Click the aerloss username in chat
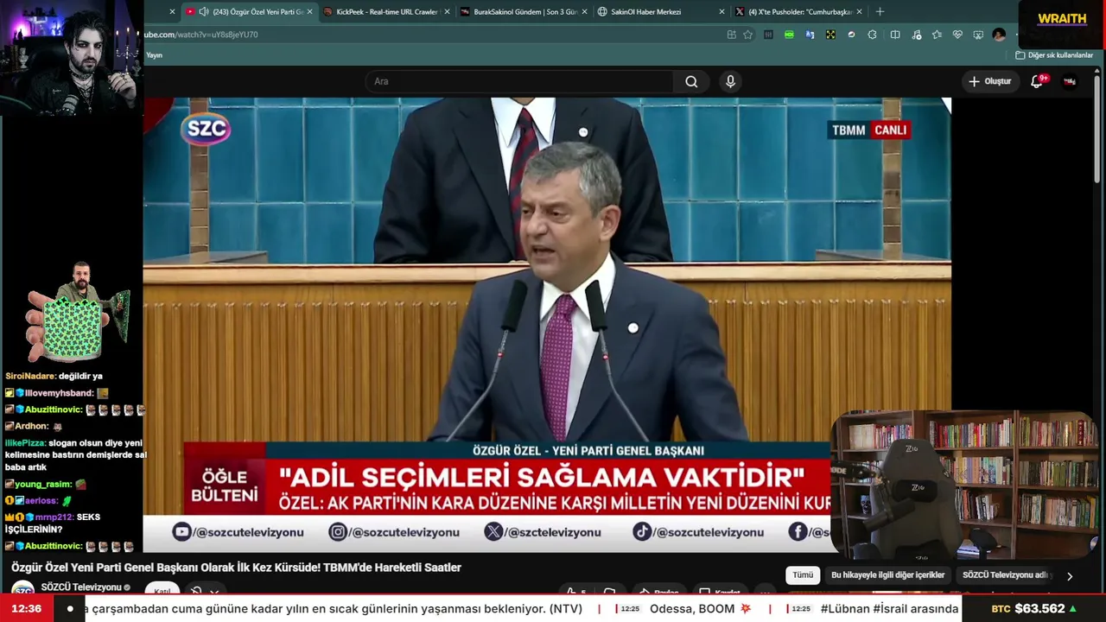This screenshot has width=1106, height=622. pyautogui.click(x=41, y=501)
